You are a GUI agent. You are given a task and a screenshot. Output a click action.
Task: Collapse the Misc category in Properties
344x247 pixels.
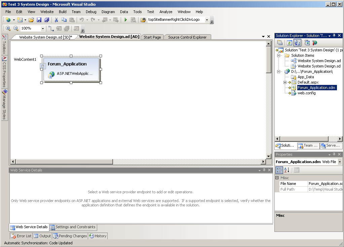(x=277, y=178)
